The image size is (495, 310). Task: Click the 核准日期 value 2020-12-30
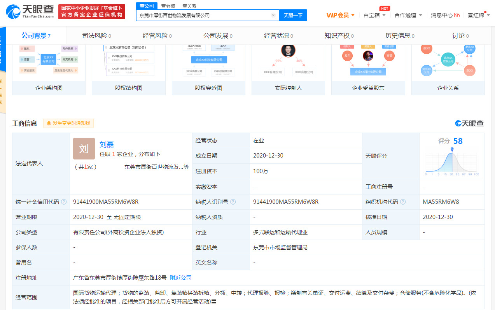438,217
